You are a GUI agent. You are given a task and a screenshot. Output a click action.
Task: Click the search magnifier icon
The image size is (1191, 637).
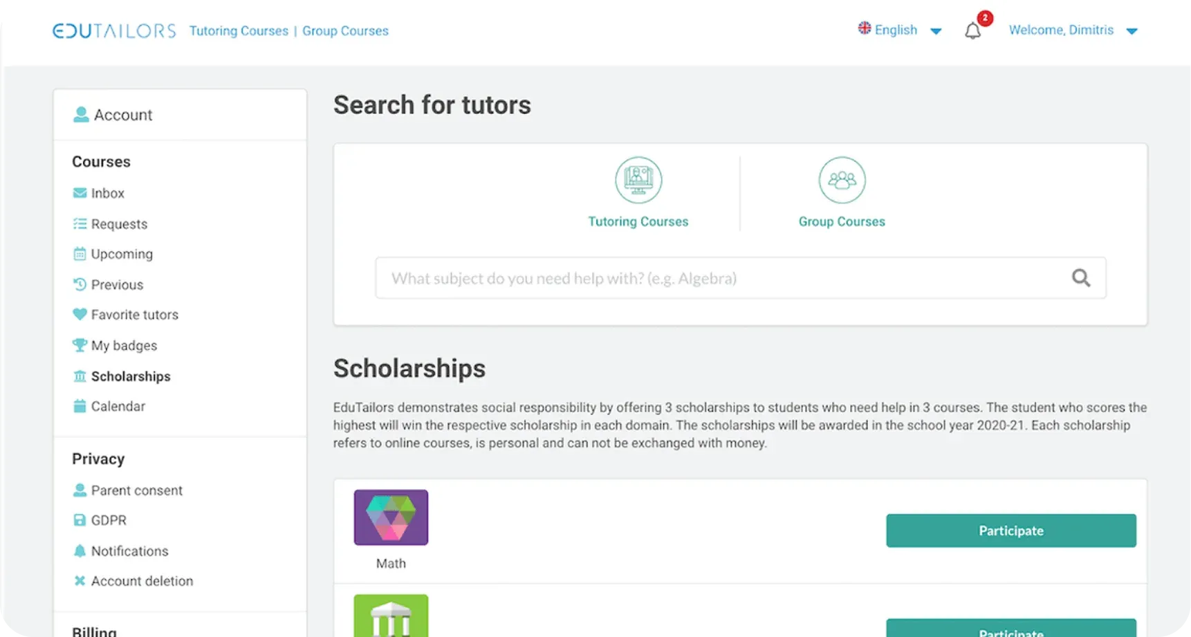pyautogui.click(x=1080, y=278)
